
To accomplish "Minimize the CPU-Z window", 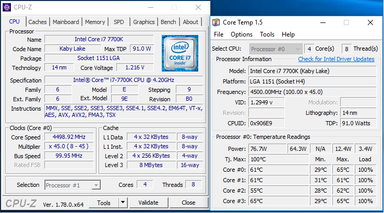I will tap(151, 7).
